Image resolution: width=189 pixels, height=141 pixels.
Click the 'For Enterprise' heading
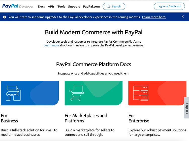tap(139, 118)
